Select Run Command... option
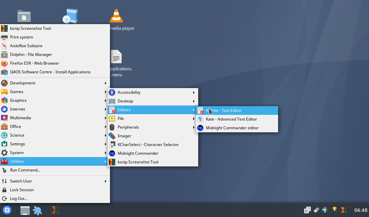The width and height of the screenshot is (369, 217). [x=25, y=170]
